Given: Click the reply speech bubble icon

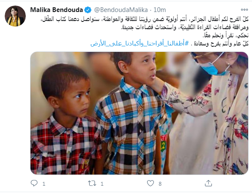Looking at the screenshot, I should 34,183.
